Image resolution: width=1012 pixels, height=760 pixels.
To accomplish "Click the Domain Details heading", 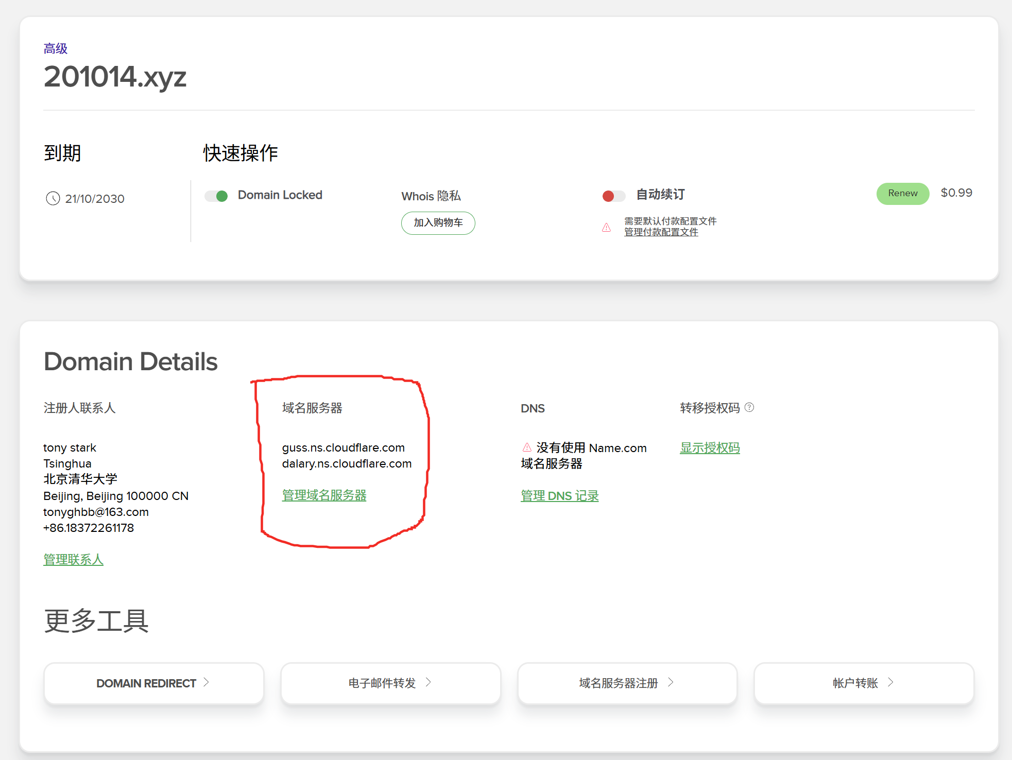I will point(131,361).
